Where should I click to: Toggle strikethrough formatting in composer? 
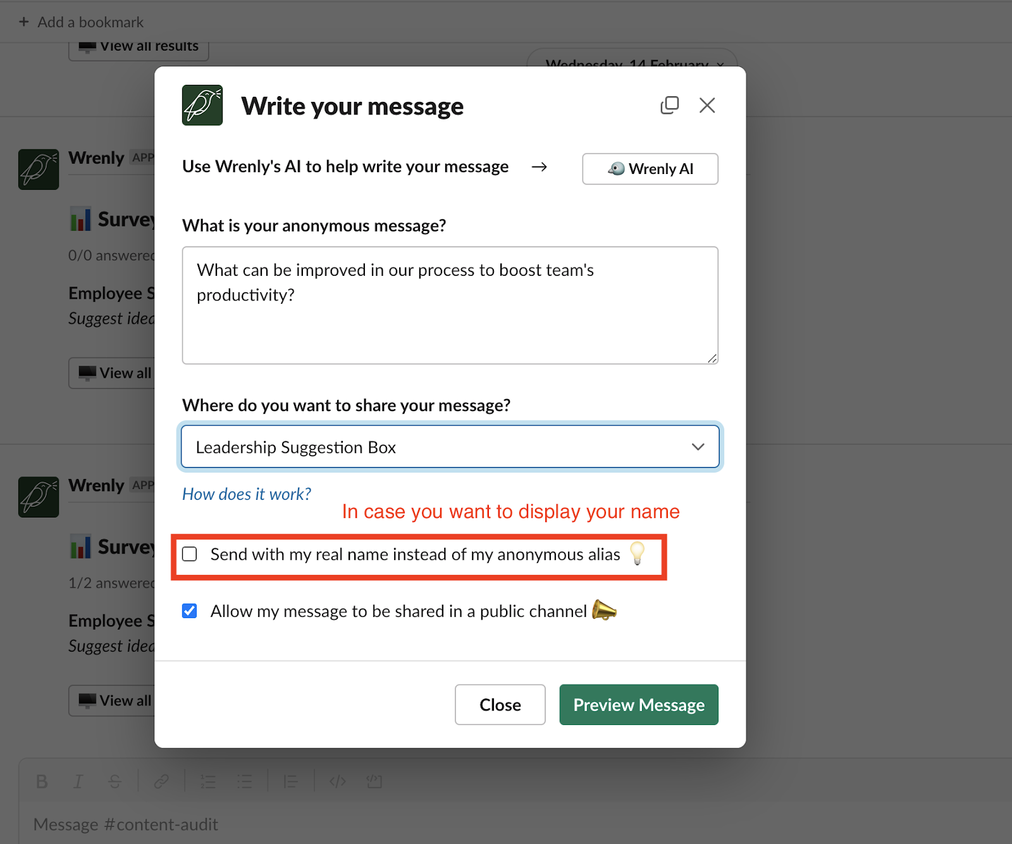[x=114, y=782]
